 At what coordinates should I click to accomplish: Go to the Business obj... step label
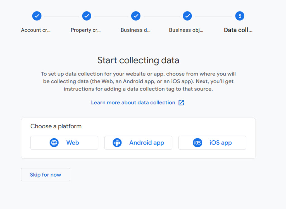tap(186, 30)
